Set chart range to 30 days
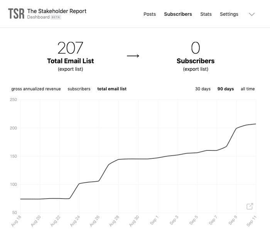The height and width of the screenshot is (236, 270). (x=202, y=89)
